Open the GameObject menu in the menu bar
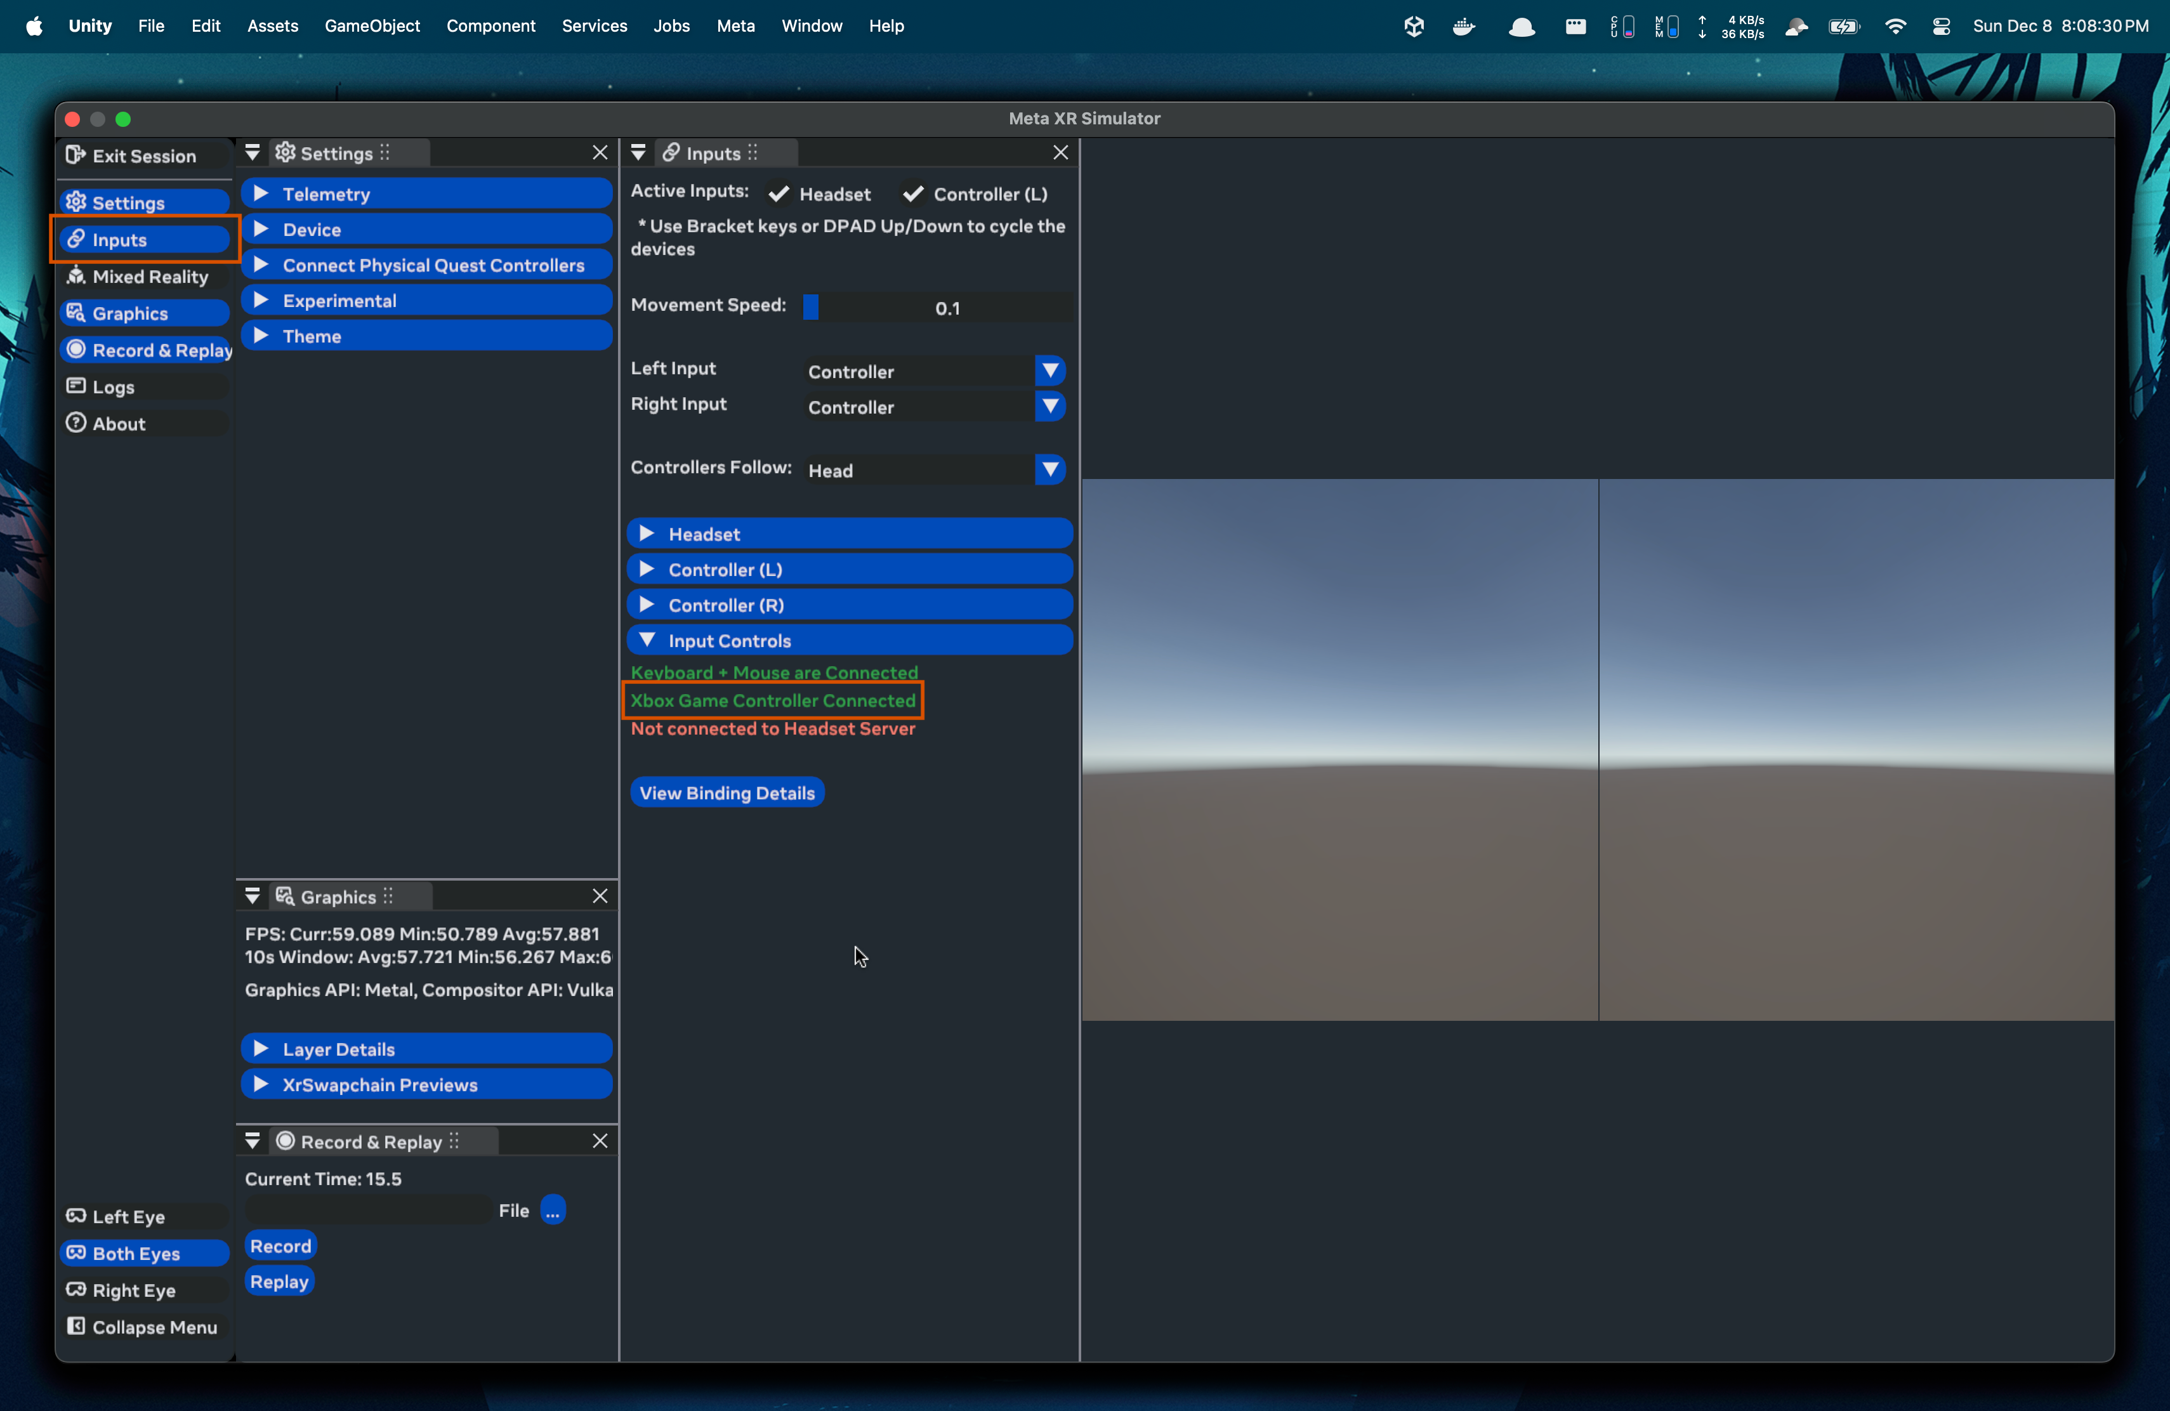The height and width of the screenshot is (1411, 2170). click(372, 25)
